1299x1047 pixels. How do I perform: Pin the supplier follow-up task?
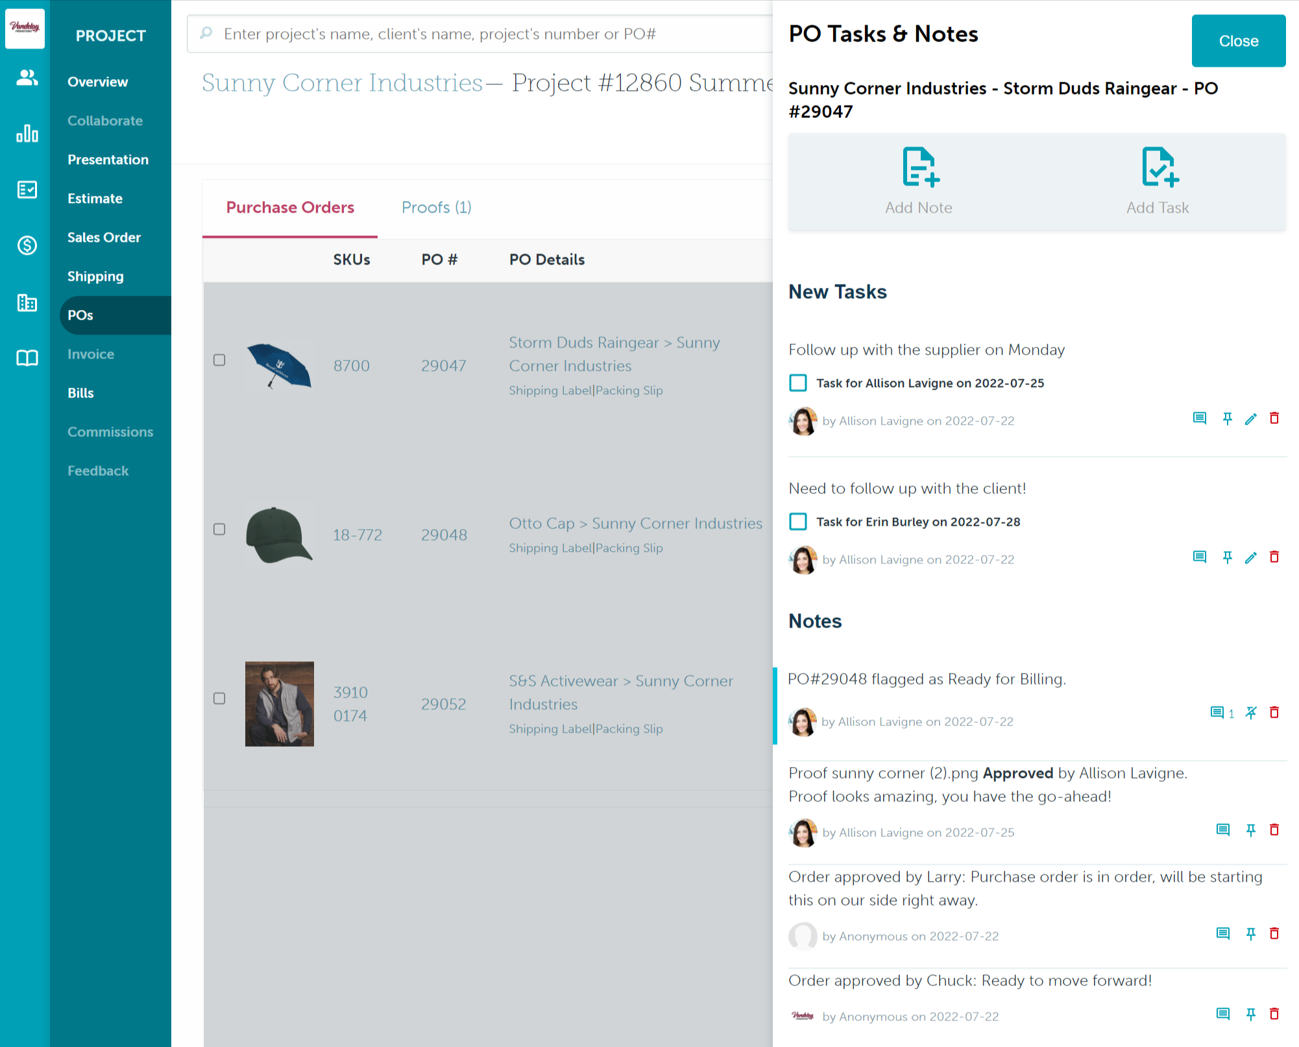pos(1227,419)
